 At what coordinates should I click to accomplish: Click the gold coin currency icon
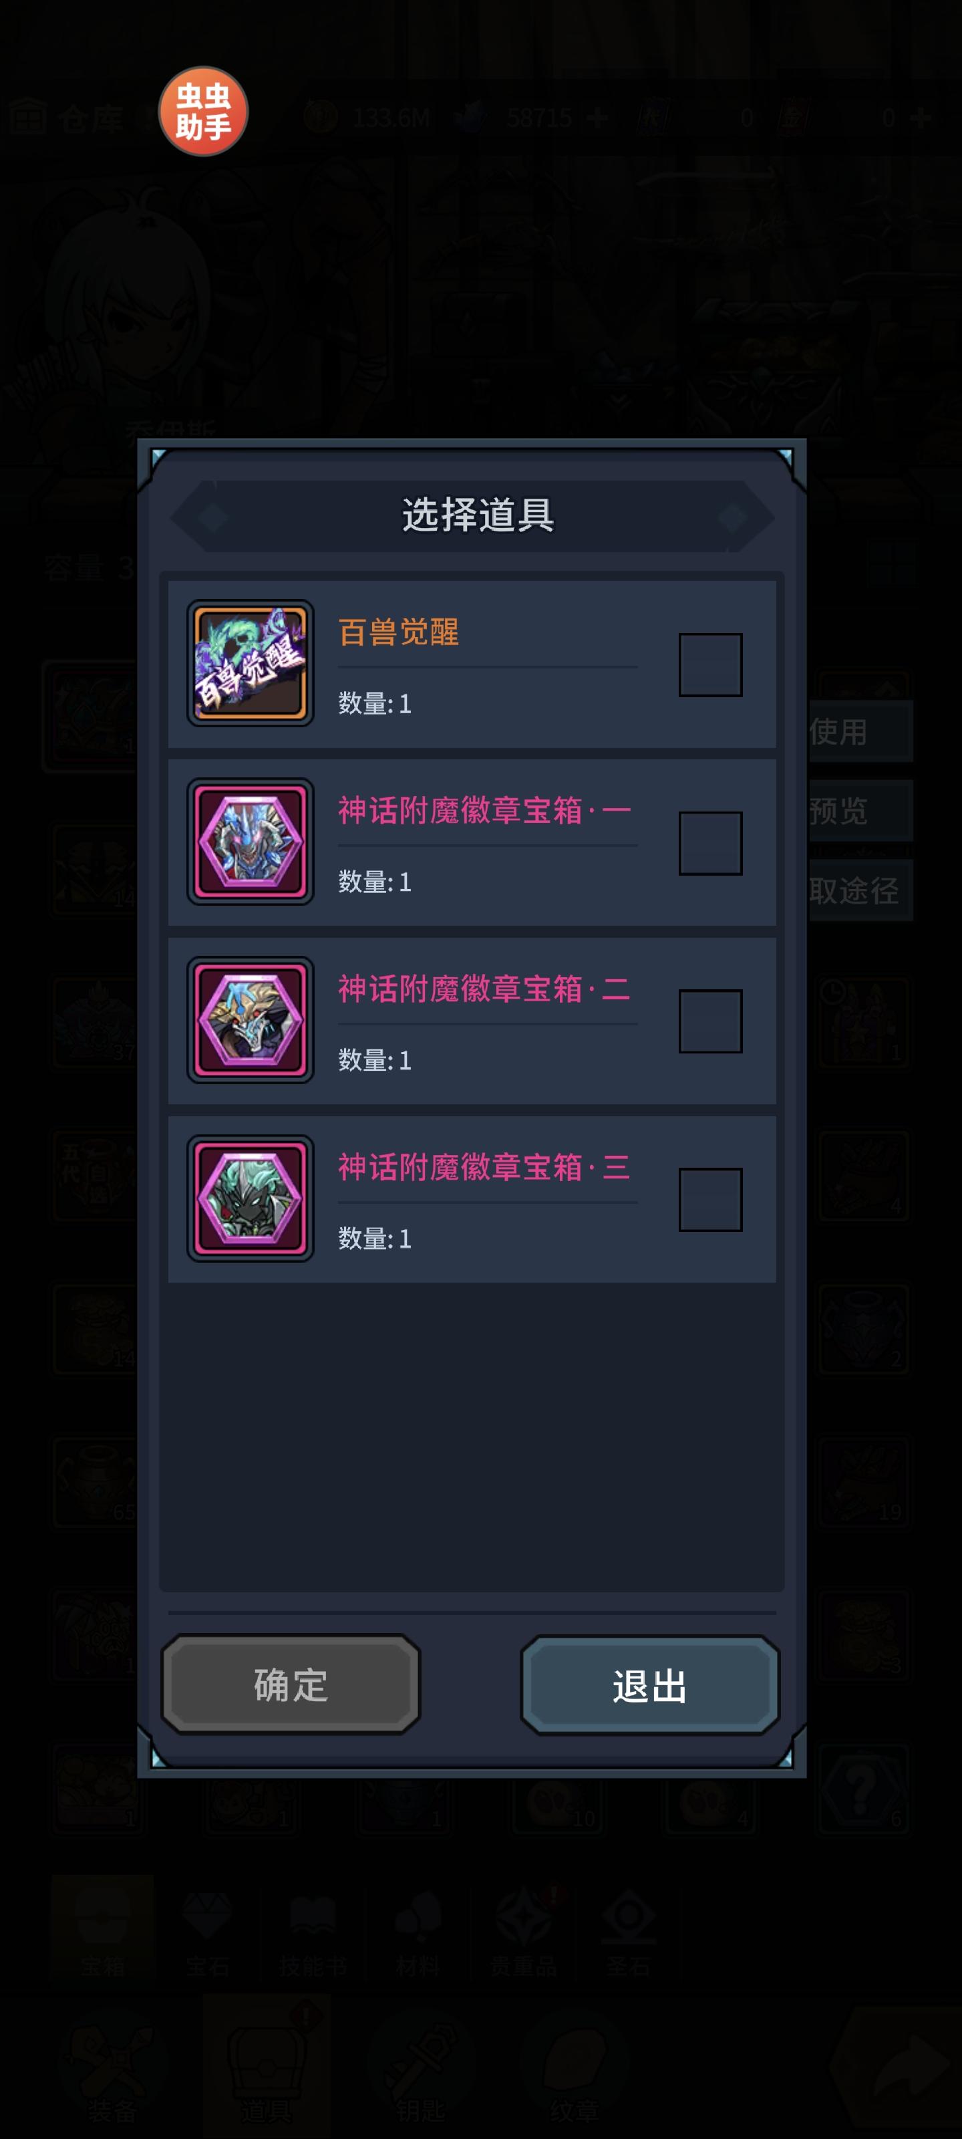(321, 117)
